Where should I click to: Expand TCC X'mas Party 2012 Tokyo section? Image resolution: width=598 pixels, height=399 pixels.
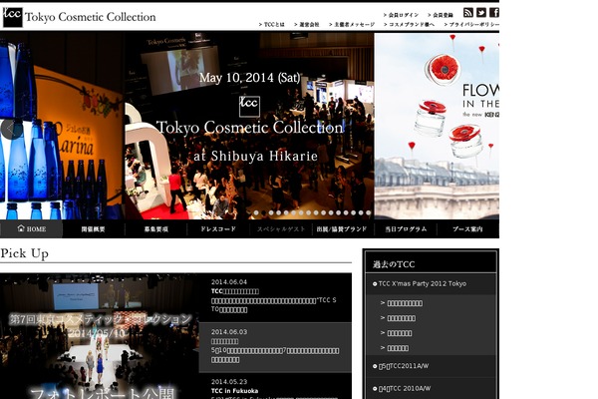click(x=431, y=283)
